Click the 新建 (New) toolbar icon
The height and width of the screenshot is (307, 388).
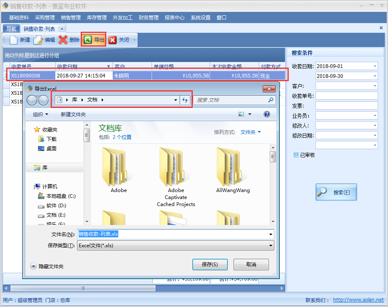click(14, 40)
